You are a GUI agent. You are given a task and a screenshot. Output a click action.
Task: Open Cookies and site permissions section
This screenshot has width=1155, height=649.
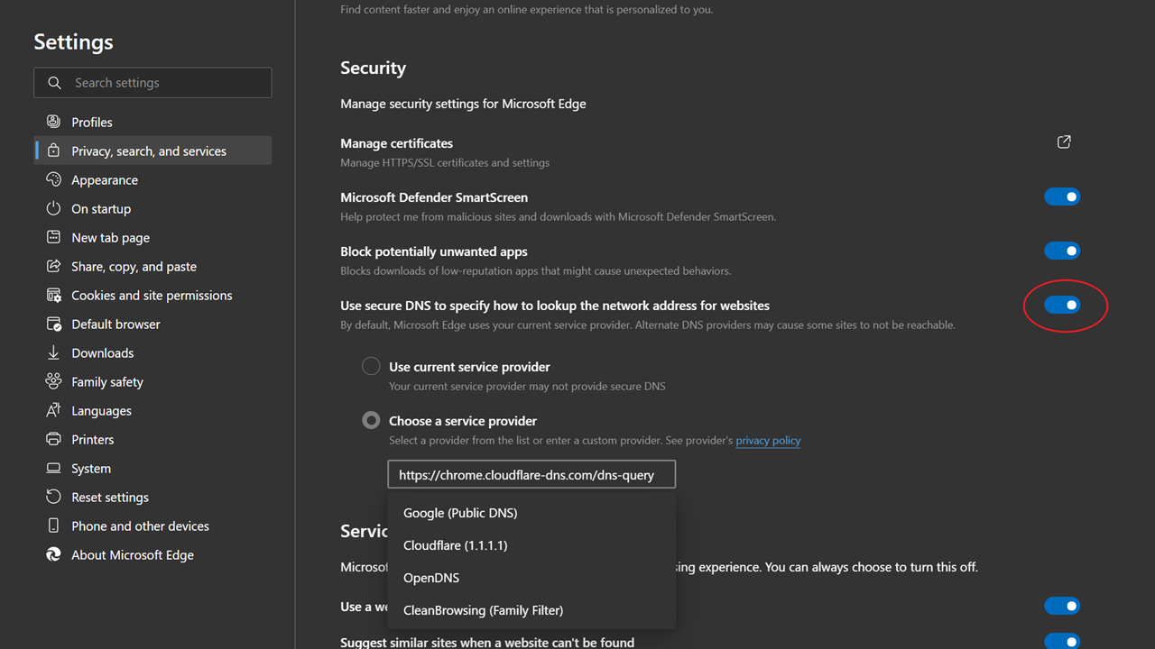coord(152,295)
